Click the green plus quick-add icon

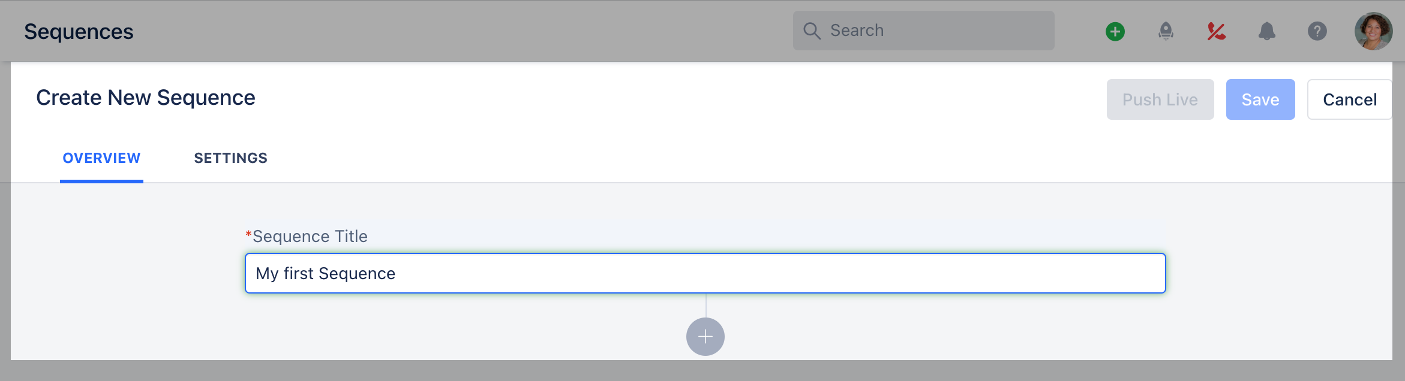(1115, 31)
